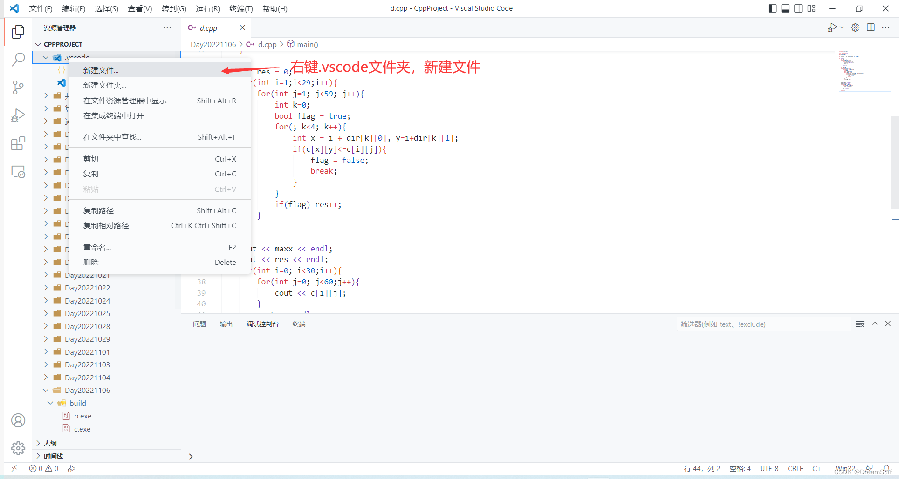Choose 重命名... from context menu
This screenshot has width=899, height=479.
tap(160, 247)
